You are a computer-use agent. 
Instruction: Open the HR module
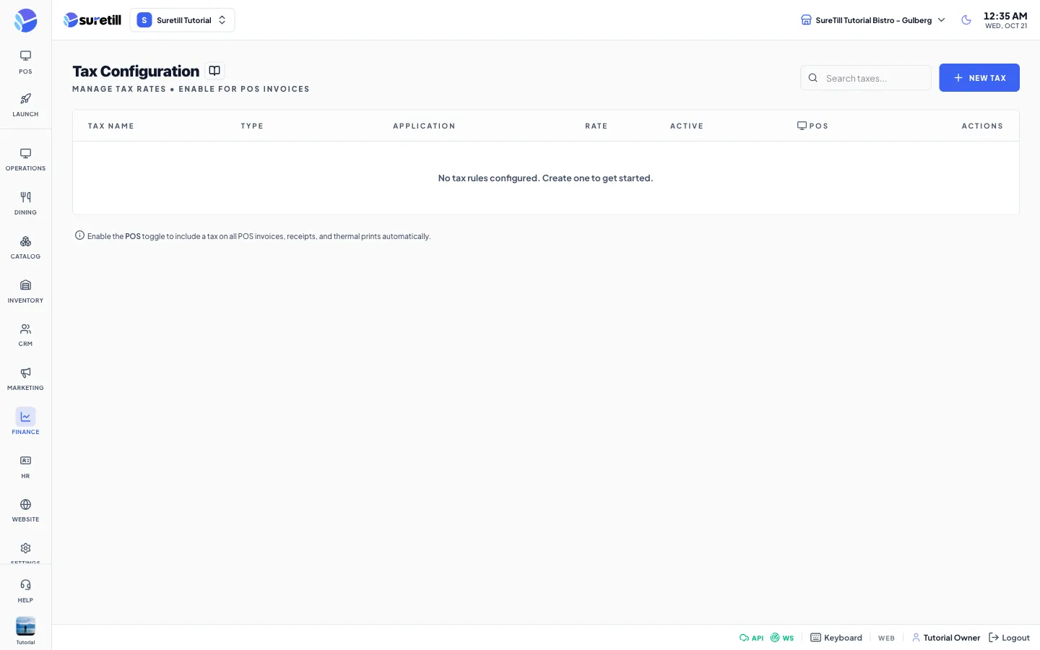click(x=25, y=467)
